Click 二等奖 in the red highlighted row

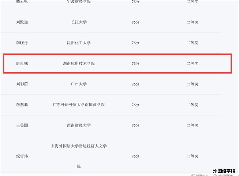[x=192, y=63]
